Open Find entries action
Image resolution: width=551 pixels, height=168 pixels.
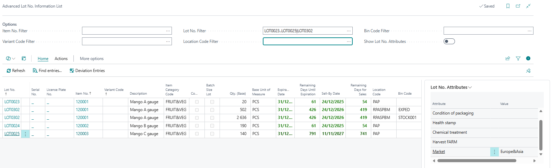47,71
